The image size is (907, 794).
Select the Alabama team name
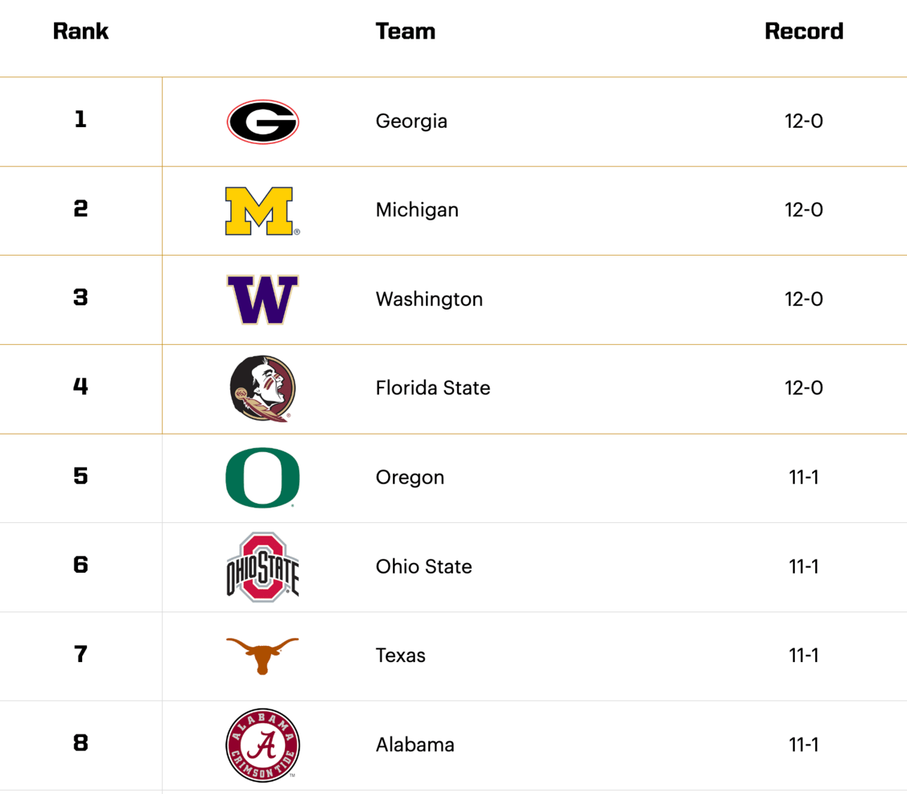pos(415,745)
